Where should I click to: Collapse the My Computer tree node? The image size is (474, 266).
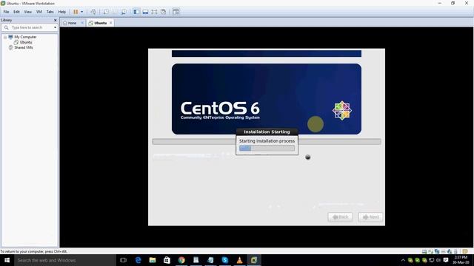[x=5, y=37]
